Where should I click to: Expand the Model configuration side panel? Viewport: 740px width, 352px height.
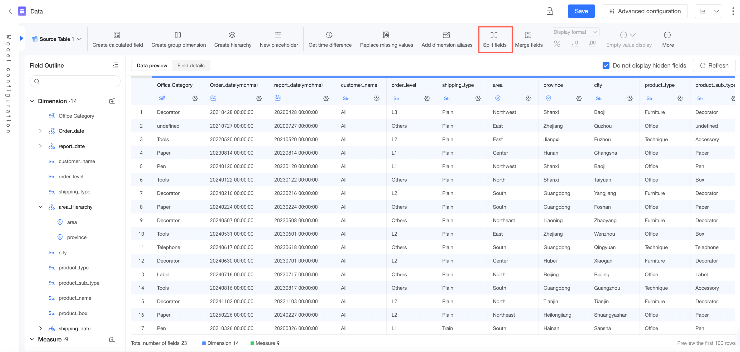click(x=22, y=38)
